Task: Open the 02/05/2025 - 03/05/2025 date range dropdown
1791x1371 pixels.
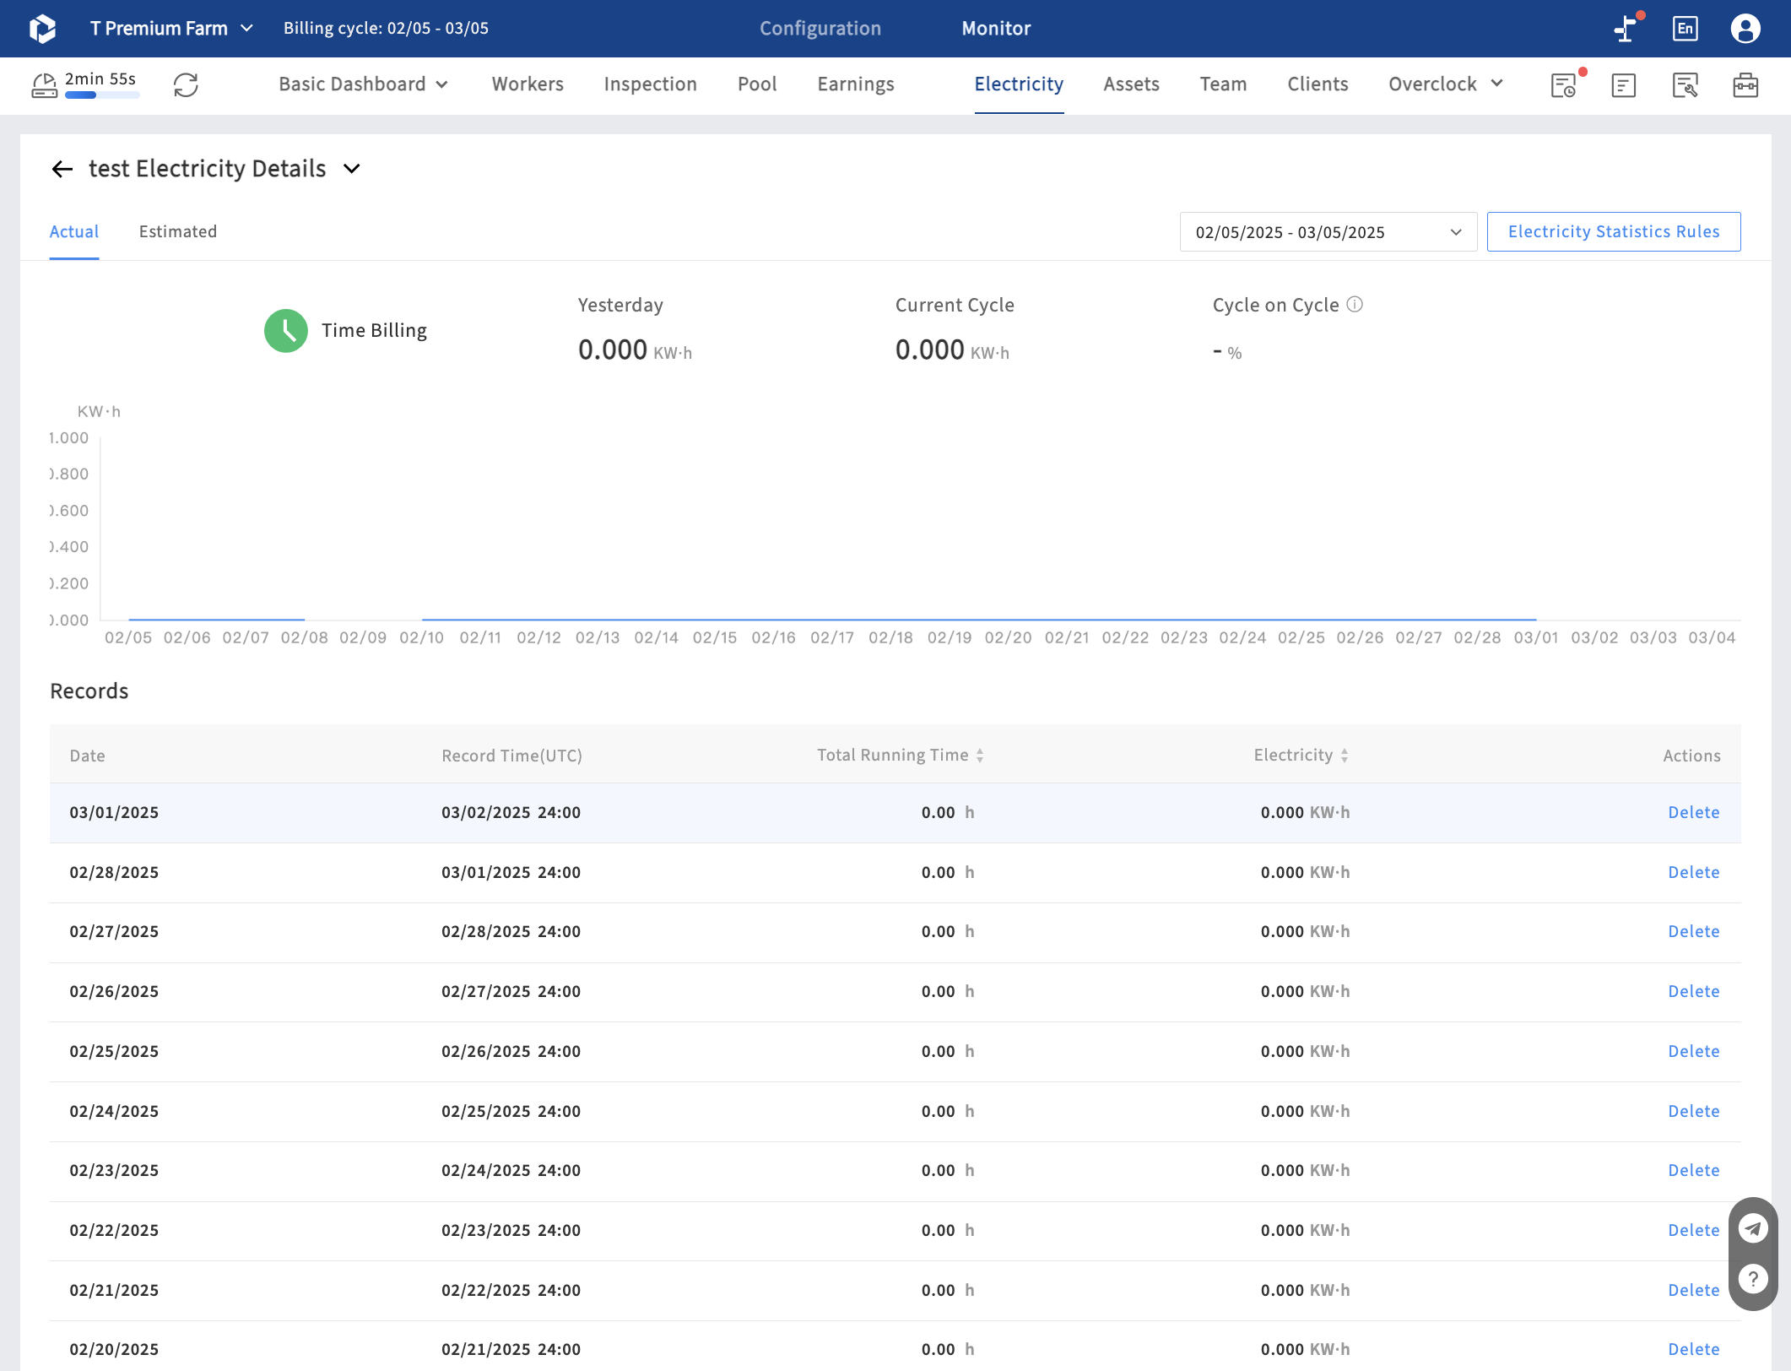Action: click(1328, 232)
